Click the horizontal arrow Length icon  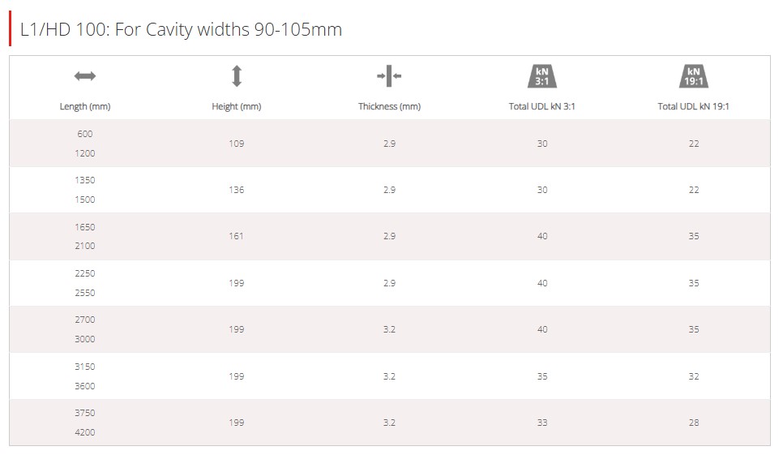point(85,76)
